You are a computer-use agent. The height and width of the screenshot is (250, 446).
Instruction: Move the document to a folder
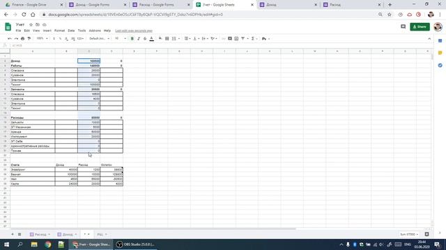click(x=38, y=25)
